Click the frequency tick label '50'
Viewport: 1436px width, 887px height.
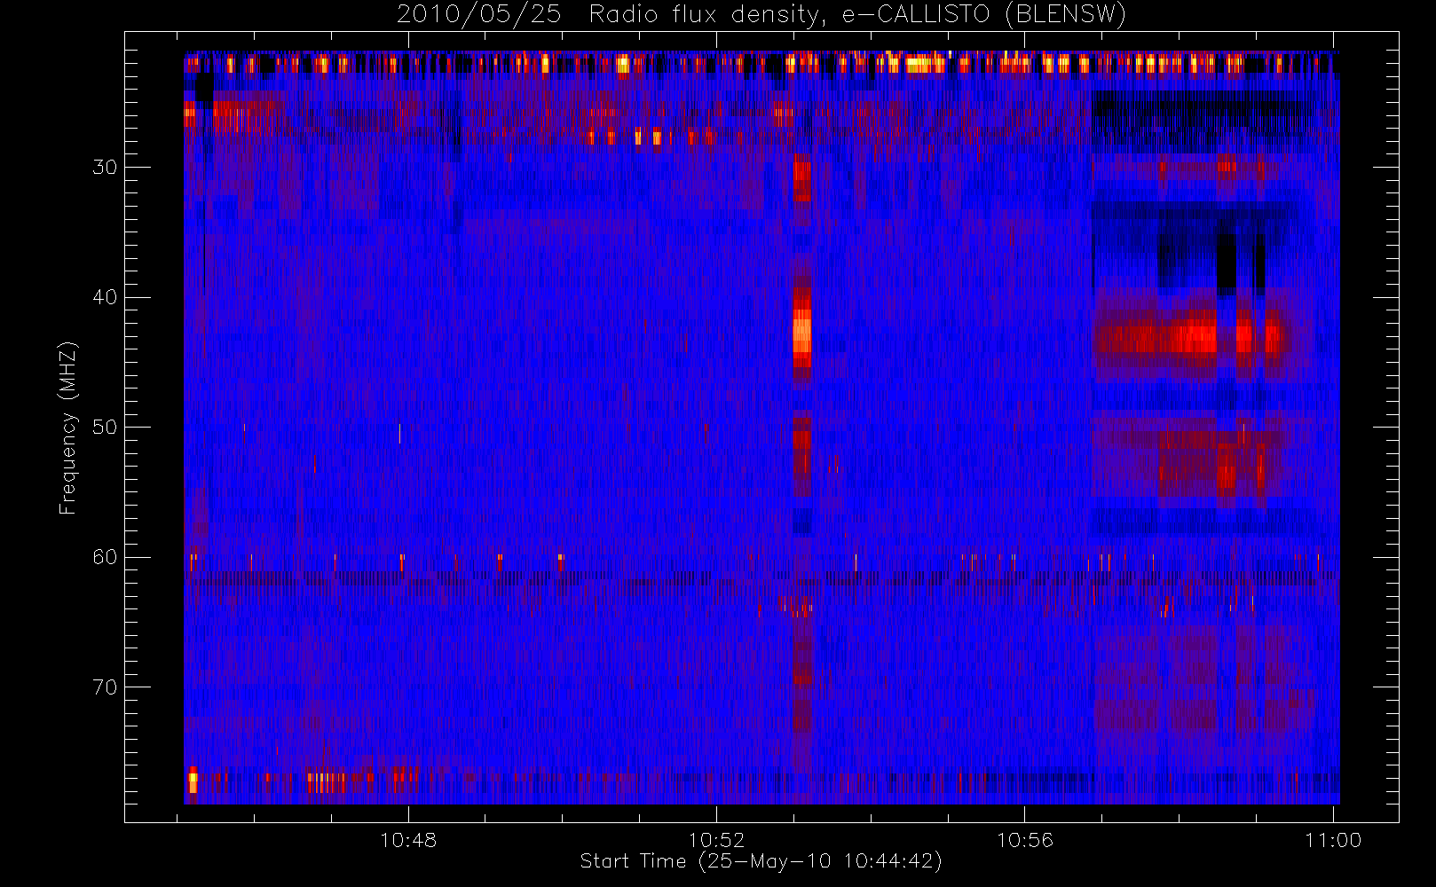105,428
